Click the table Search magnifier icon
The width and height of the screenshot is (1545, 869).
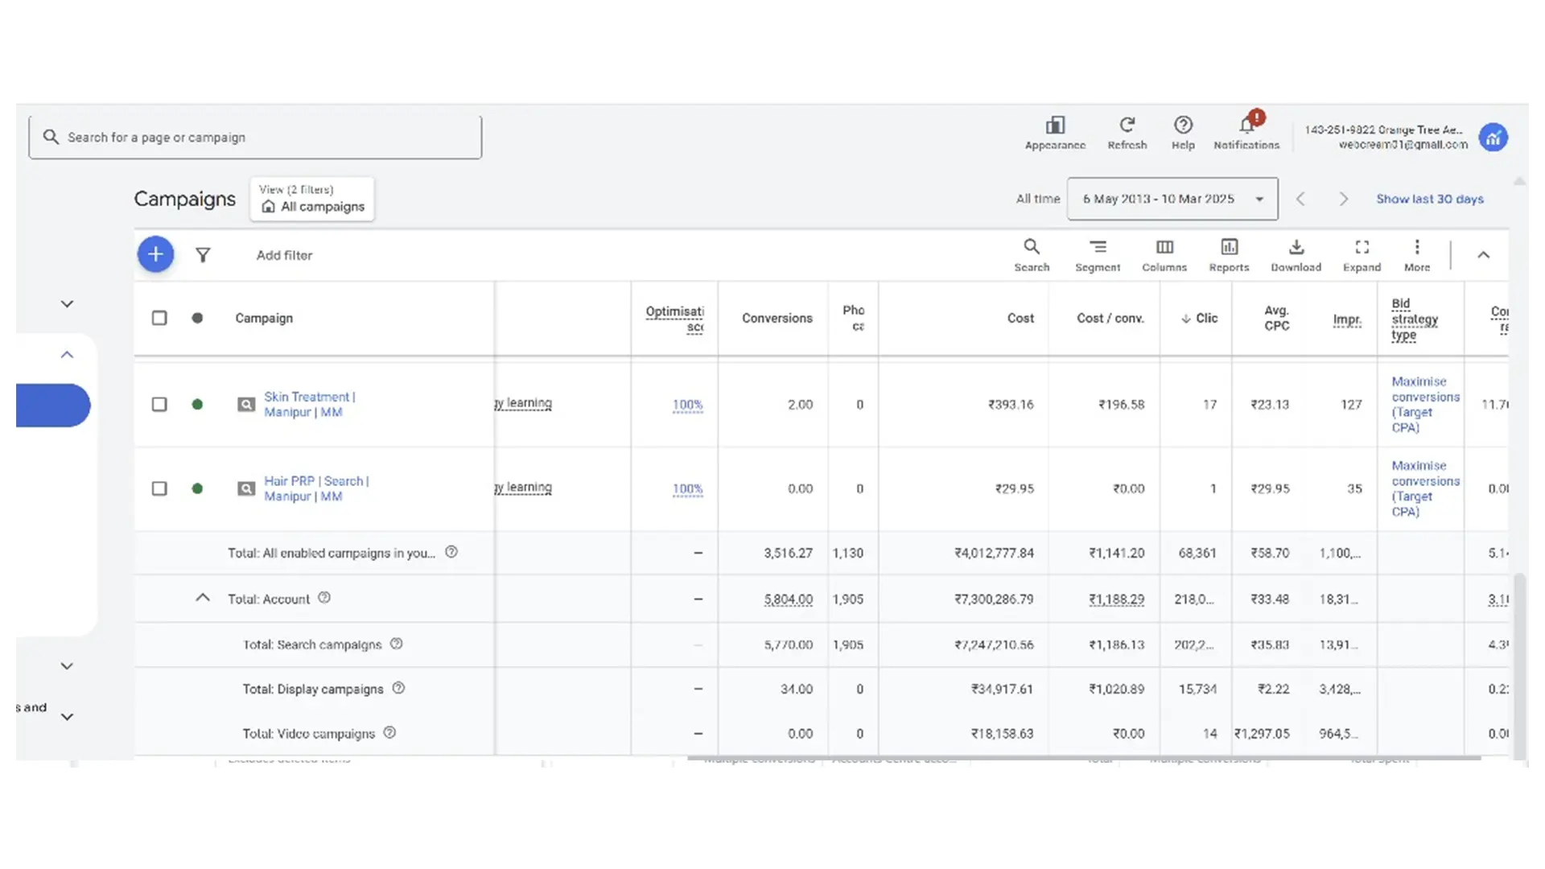click(1032, 247)
